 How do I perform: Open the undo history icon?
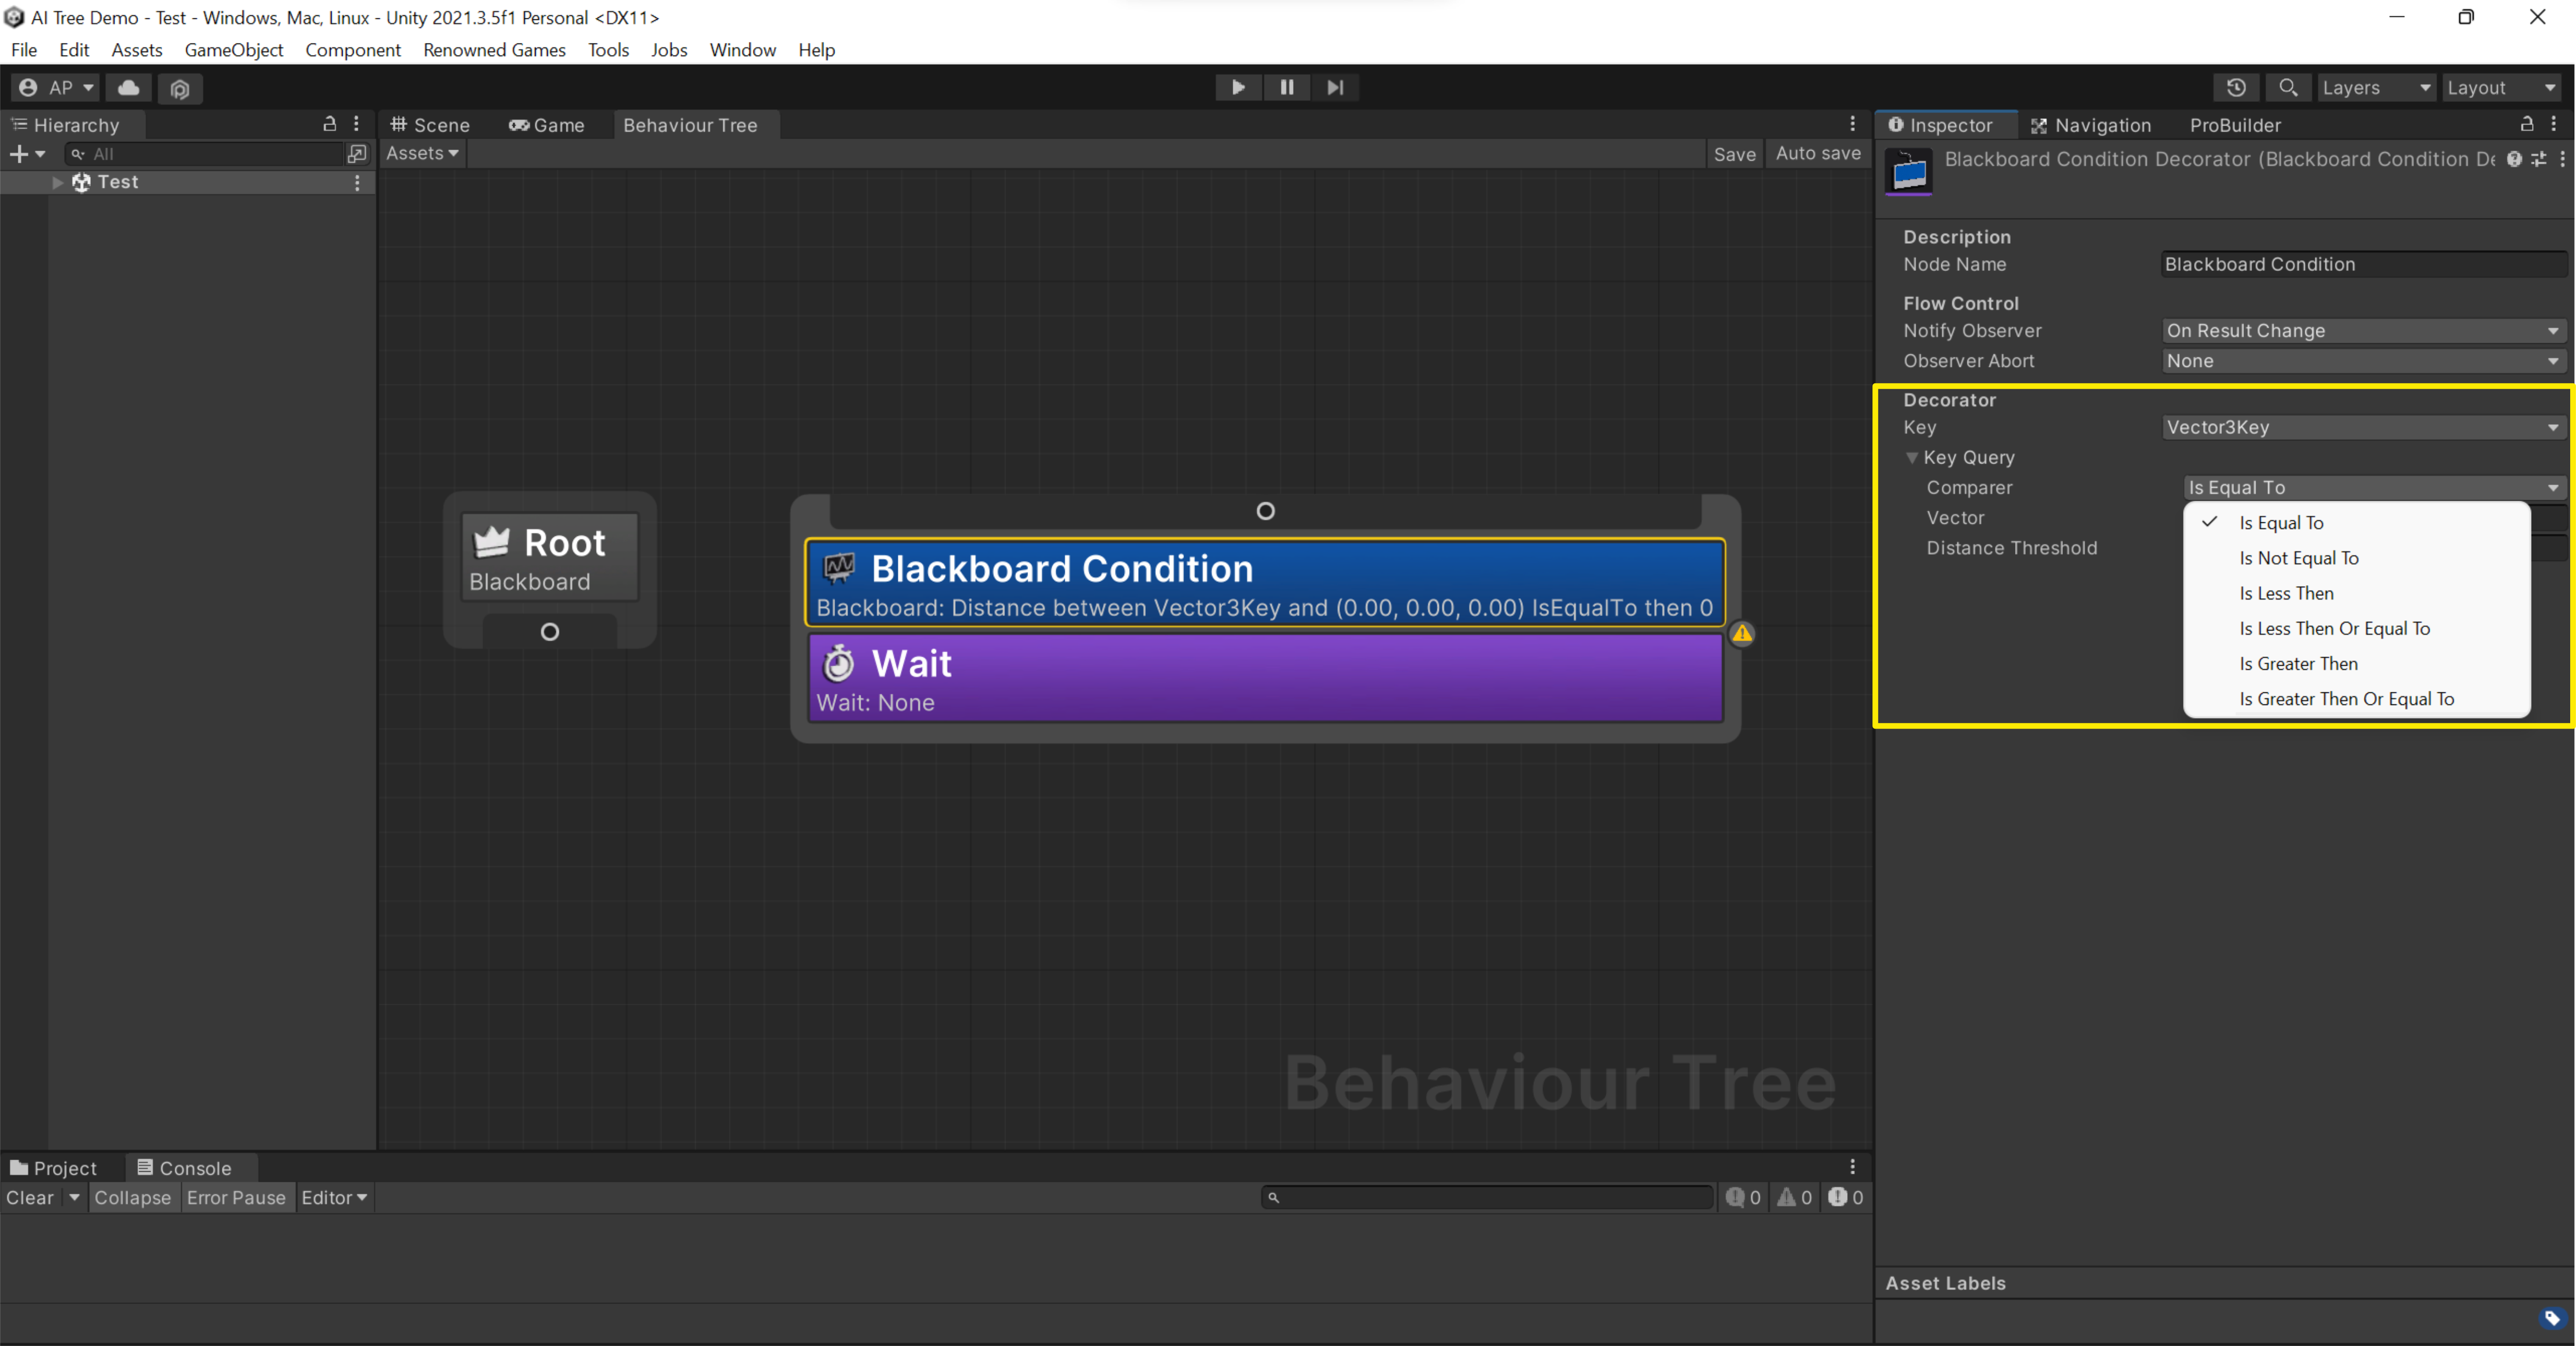2236,88
